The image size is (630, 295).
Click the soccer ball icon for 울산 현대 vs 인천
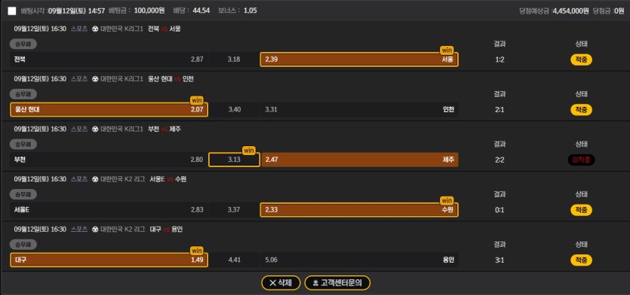[95, 79]
